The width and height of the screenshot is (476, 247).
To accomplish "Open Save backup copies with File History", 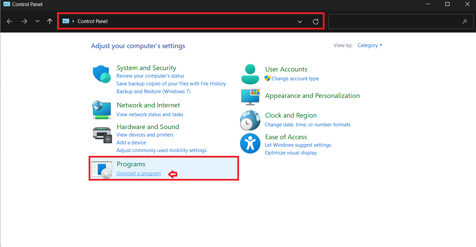I will click(x=171, y=84).
